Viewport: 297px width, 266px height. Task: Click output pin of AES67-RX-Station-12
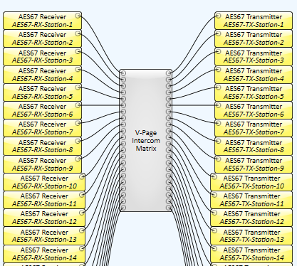tap(81, 213)
